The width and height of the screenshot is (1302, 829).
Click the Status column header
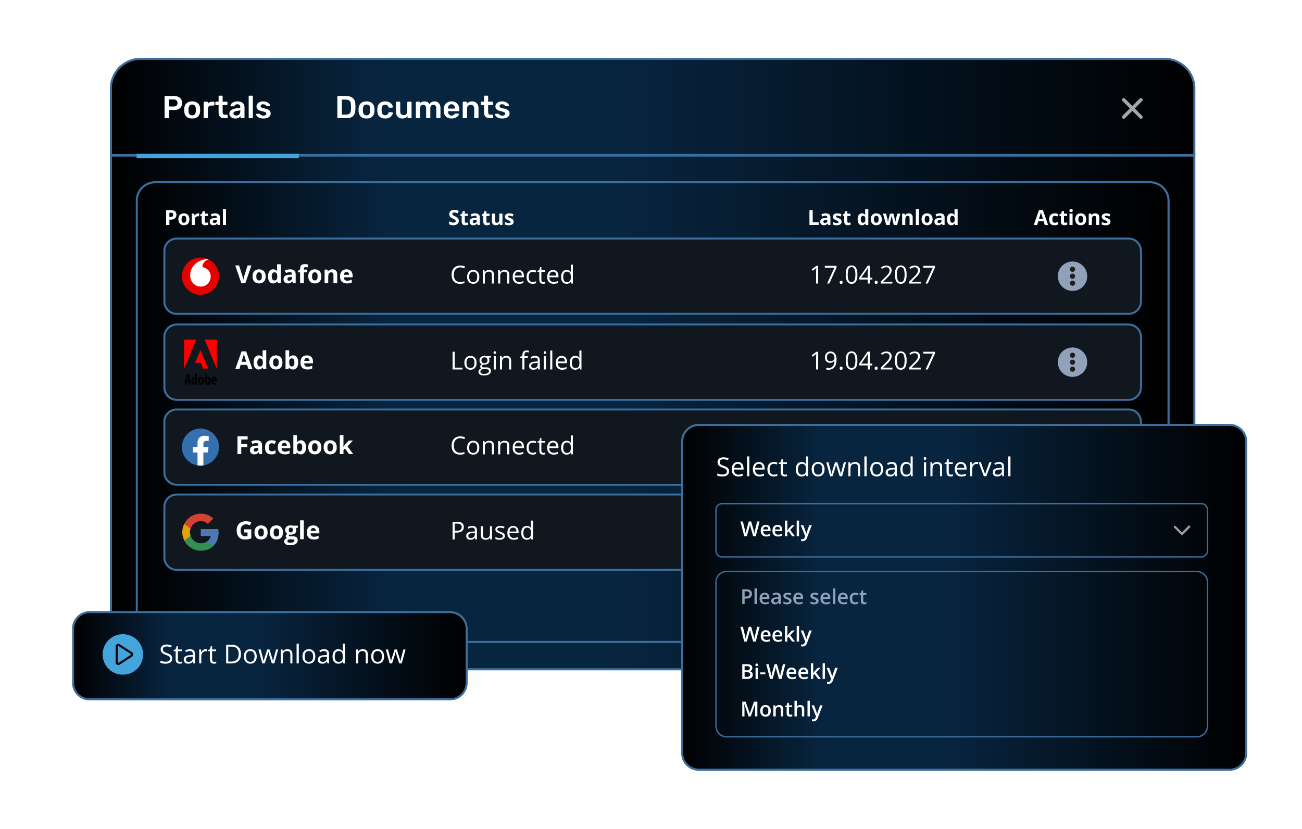tap(481, 218)
